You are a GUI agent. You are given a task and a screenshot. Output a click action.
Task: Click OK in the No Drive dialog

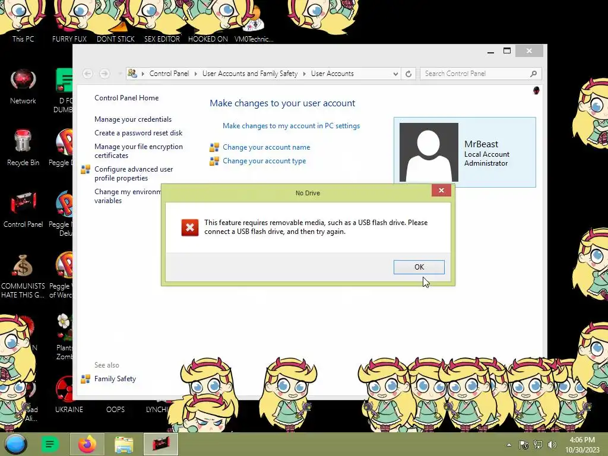[419, 267]
